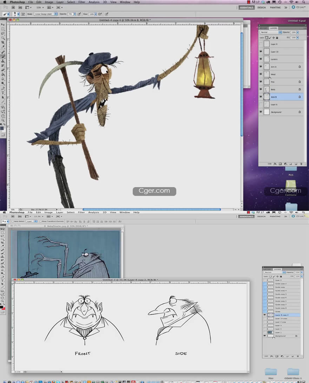This screenshot has width=309, height=383.
Task: Delete layer via trash in Lantern layers panel
Action: pos(301,164)
